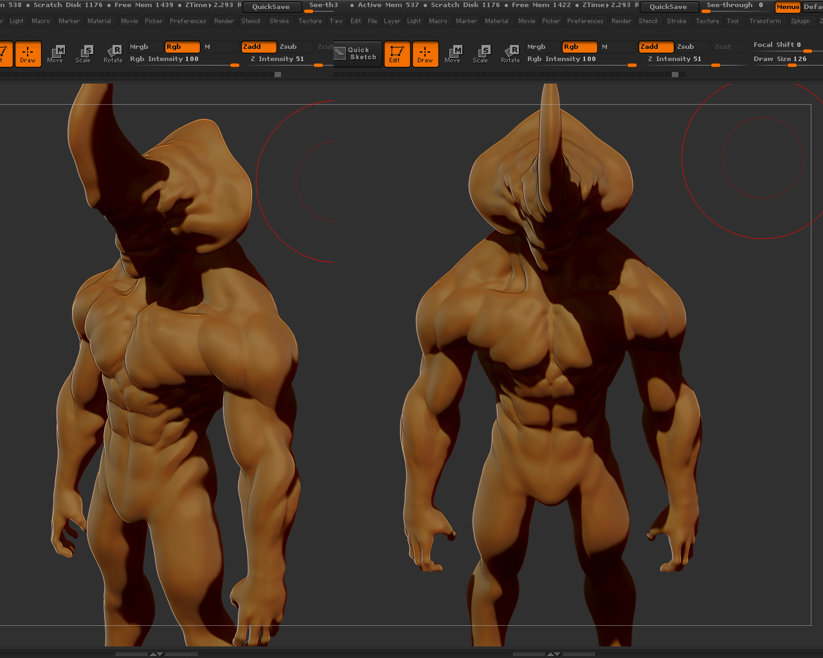This screenshot has width=823, height=658.
Task: Click the 'Free Mem 1439' status text
Action: (x=144, y=5)
